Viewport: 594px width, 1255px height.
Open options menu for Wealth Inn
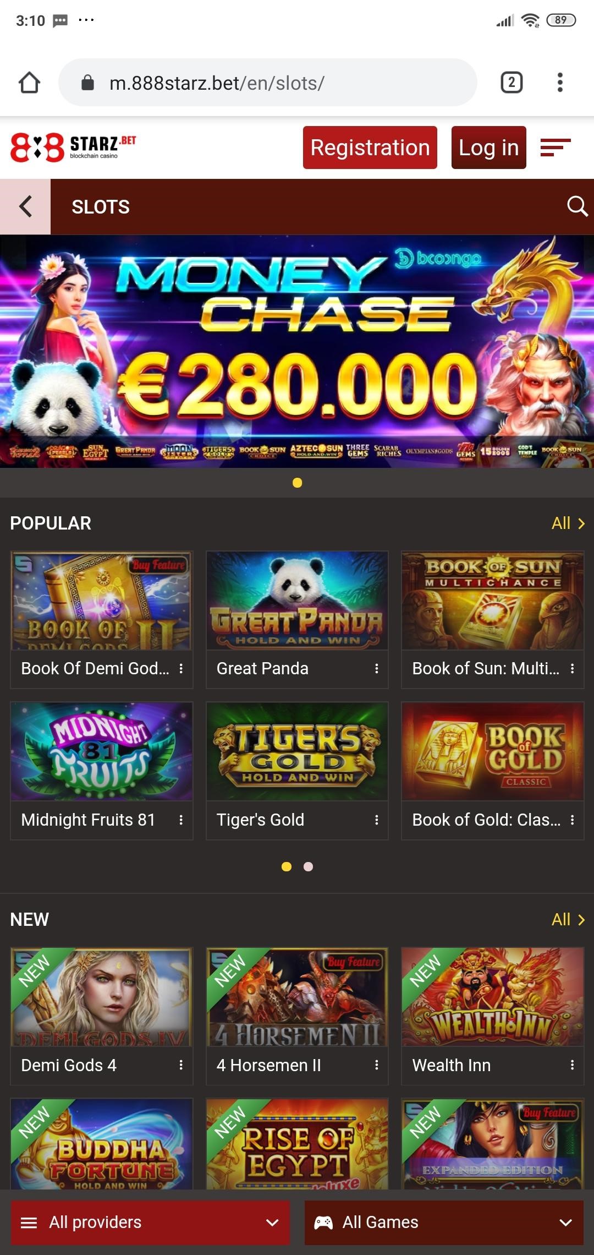(x=573, y=1065)
